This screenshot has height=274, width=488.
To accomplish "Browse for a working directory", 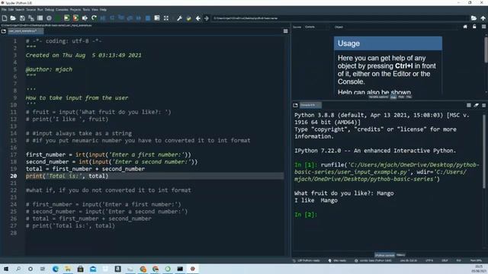I will [x=474, y=18].
